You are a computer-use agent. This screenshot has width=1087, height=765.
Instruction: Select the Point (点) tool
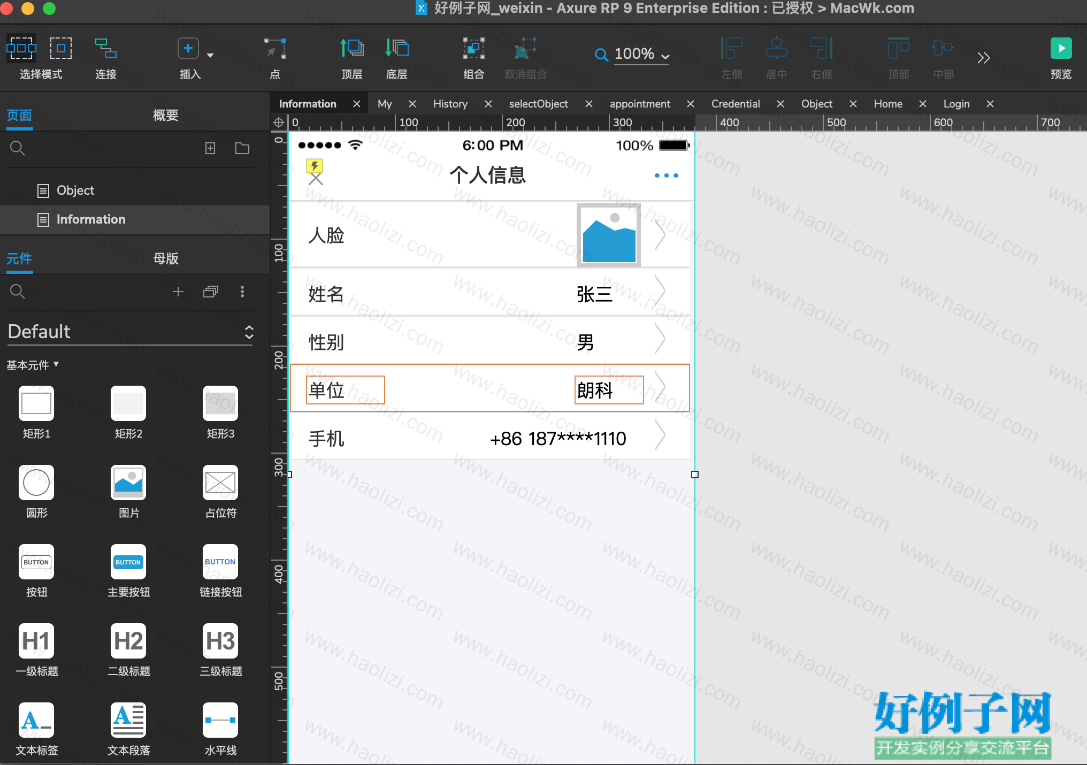point(275,48)
